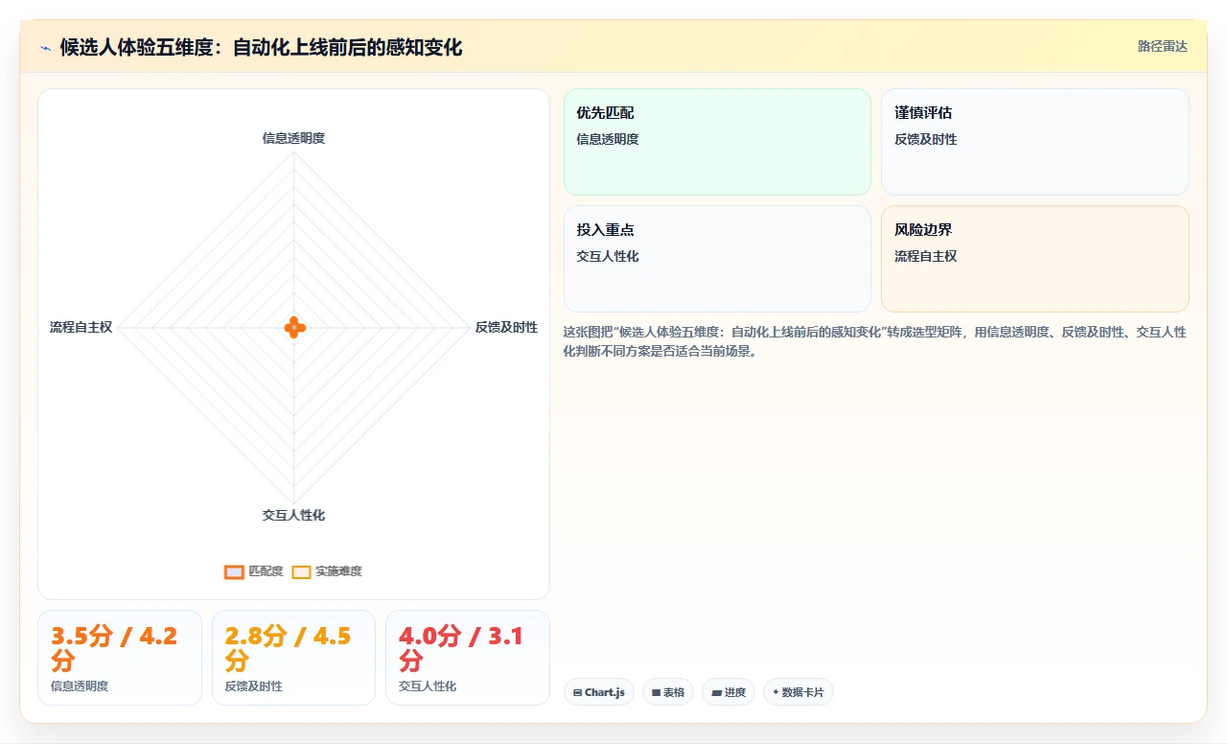Click the Chart.js tag icon
The height and width of the screenshot is (744, 1227).
pos(577,692)
